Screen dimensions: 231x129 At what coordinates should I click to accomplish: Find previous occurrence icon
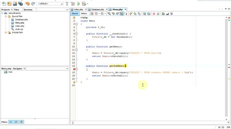click(x=113, y=14)
